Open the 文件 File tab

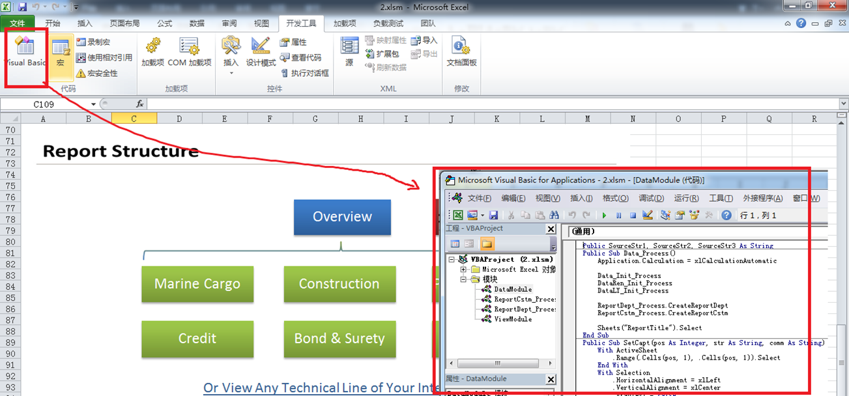click(x=18, y=23)
